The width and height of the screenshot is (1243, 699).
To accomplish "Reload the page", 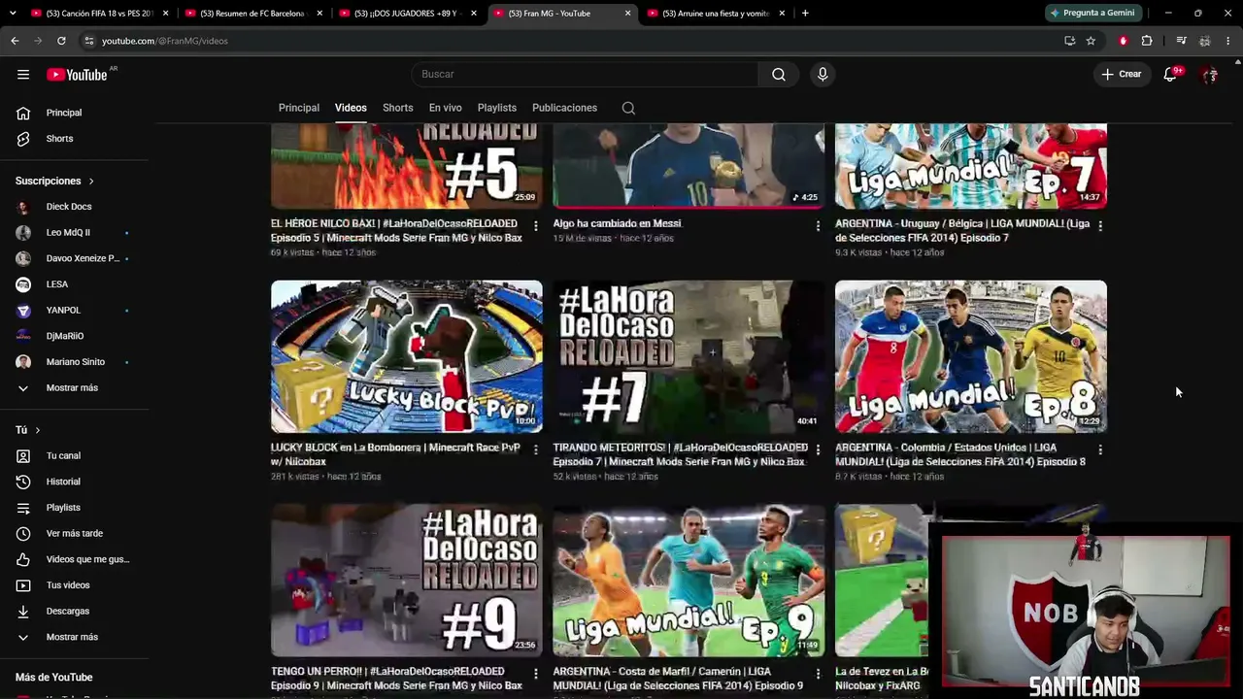I will tap(61, 41).
